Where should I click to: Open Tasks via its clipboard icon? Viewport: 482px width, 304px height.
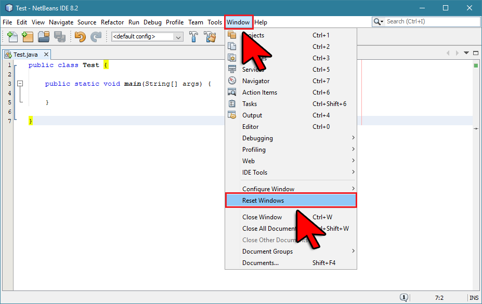point(232,103)
